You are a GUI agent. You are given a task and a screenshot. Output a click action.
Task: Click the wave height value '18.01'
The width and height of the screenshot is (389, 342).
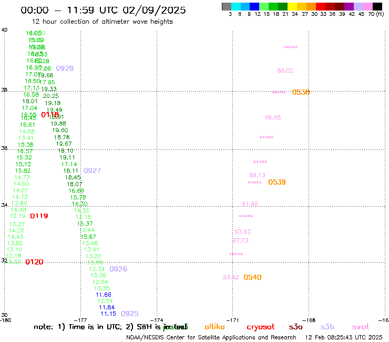(30, 102)
